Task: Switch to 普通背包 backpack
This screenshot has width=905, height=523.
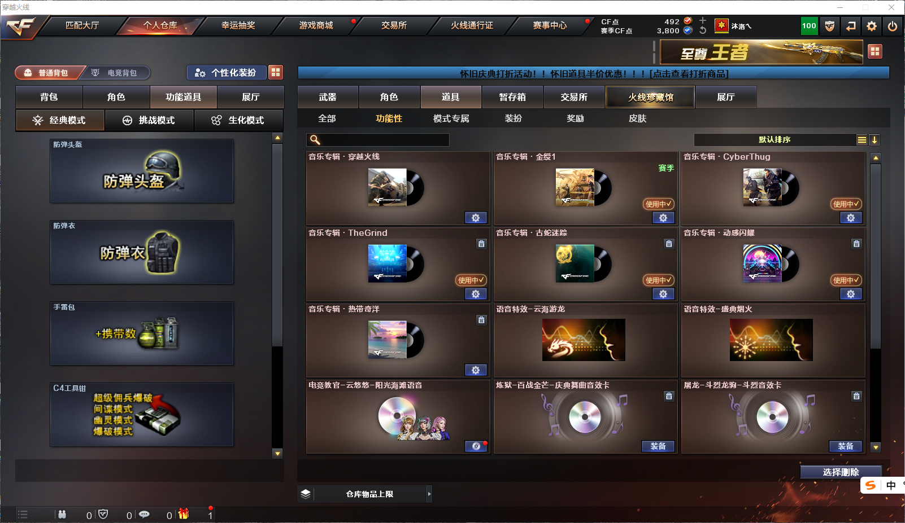Action: [x=50, y=73]
